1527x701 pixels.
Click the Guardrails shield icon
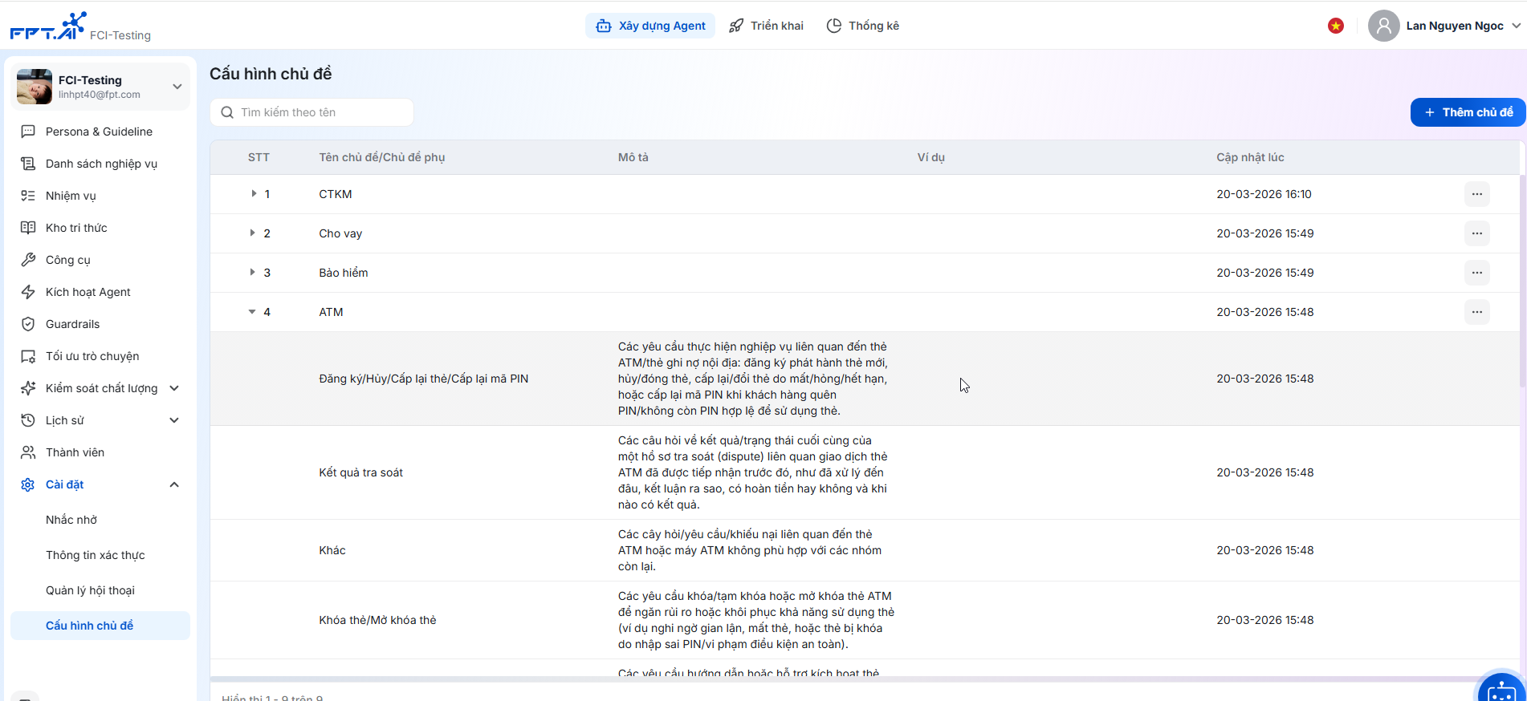[x=28, y=324]
